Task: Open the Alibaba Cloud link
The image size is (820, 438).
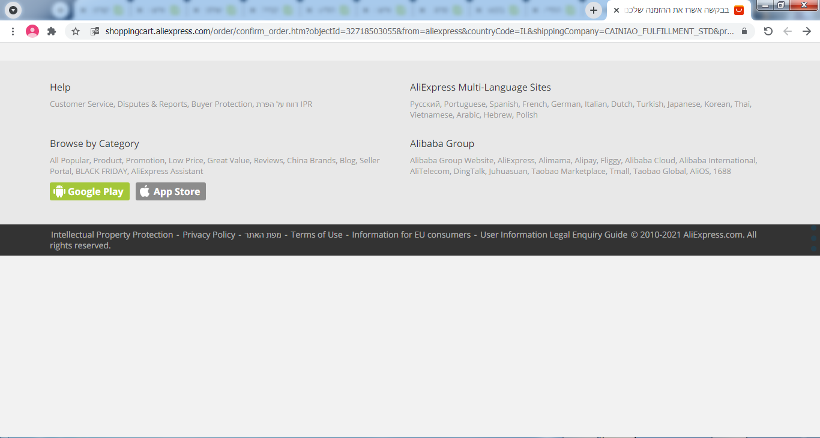Action: click(x=650, y=160)
